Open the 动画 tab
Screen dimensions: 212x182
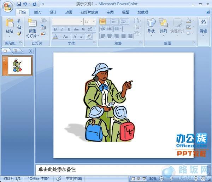[x=69, y=12]
